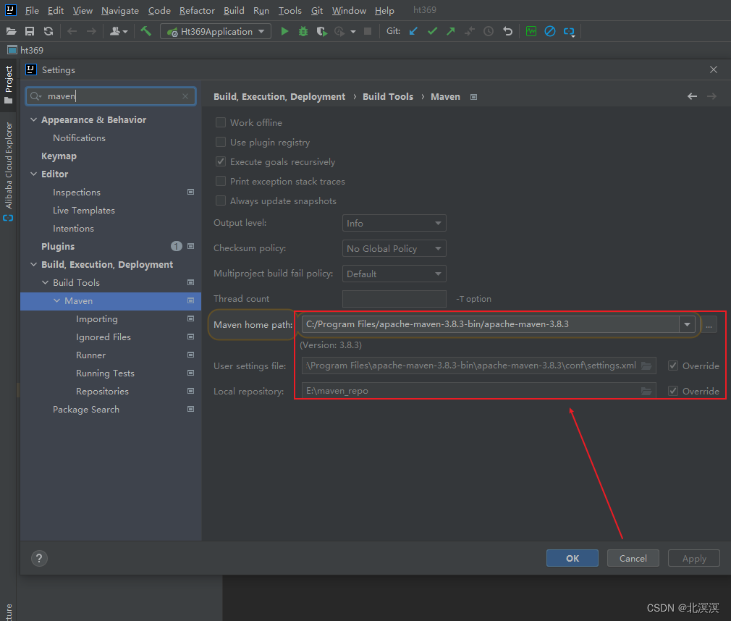Collapse Appearance & Behavior tree node
Screen dimensions: 731x621
[33, 119]
